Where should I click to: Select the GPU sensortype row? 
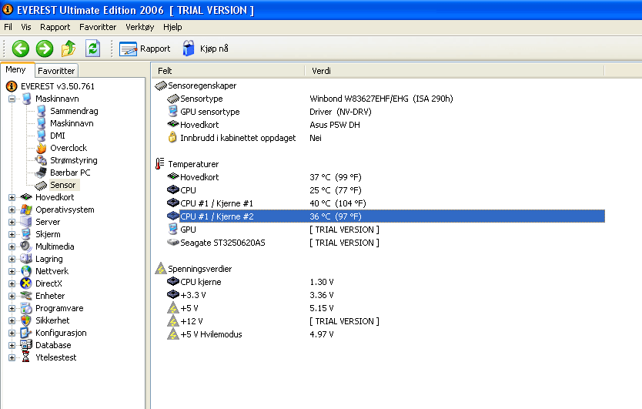[385, 112]
